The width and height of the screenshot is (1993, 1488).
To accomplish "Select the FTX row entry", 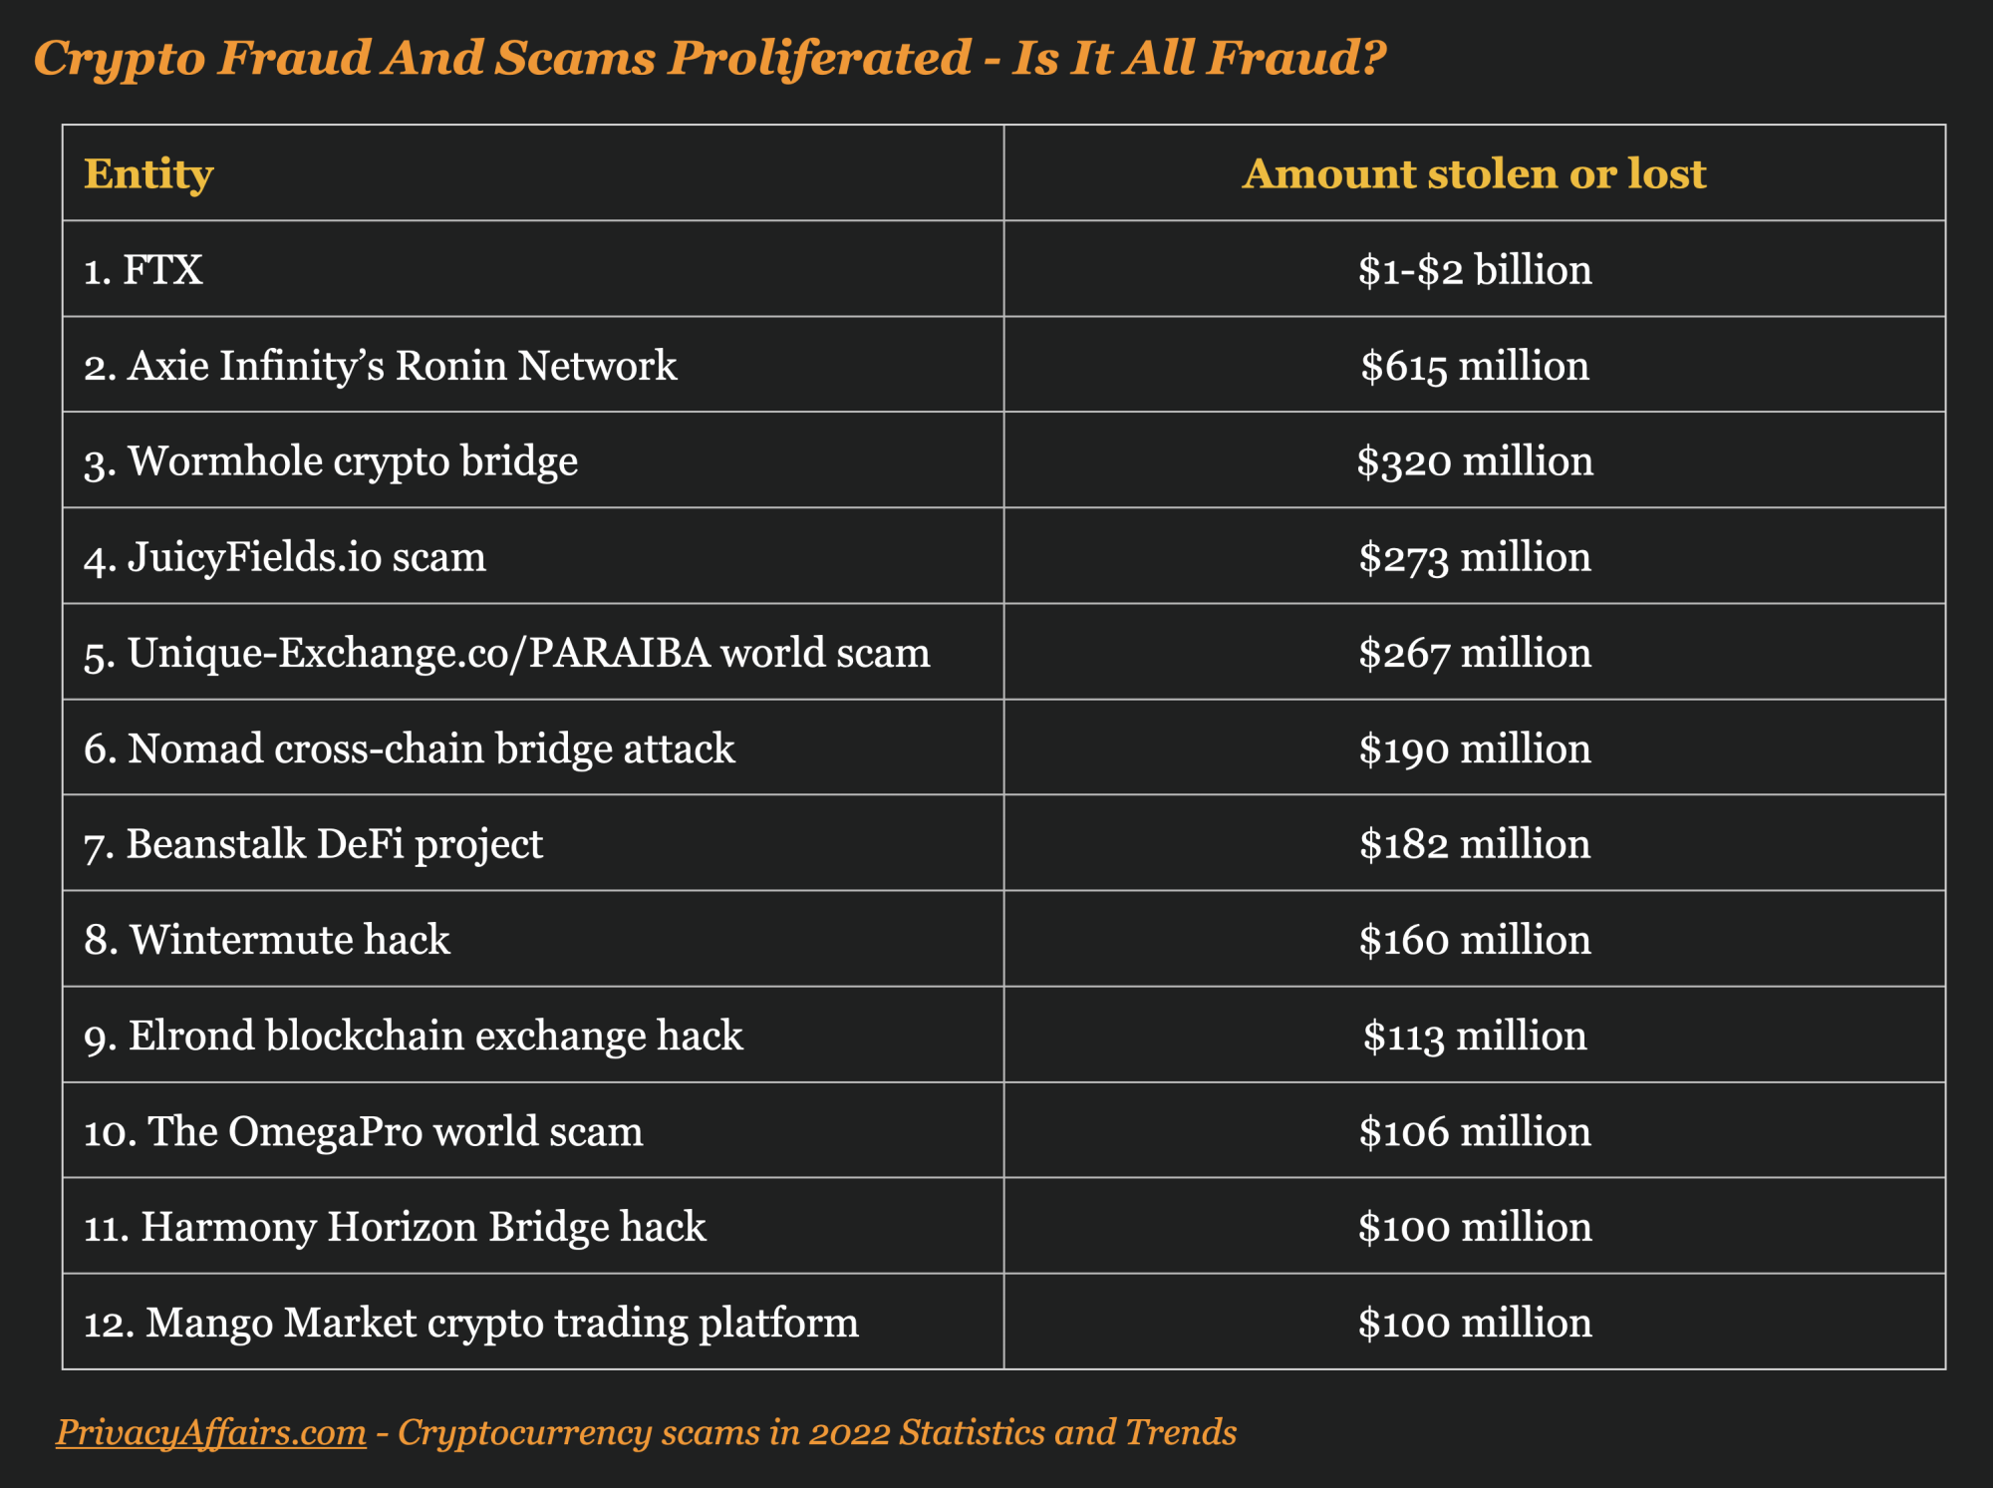I will (x=143, y=270).
